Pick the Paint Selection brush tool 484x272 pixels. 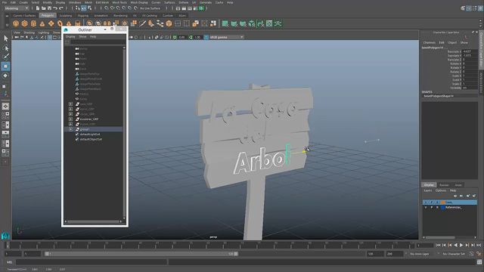(x=5, y=57)
